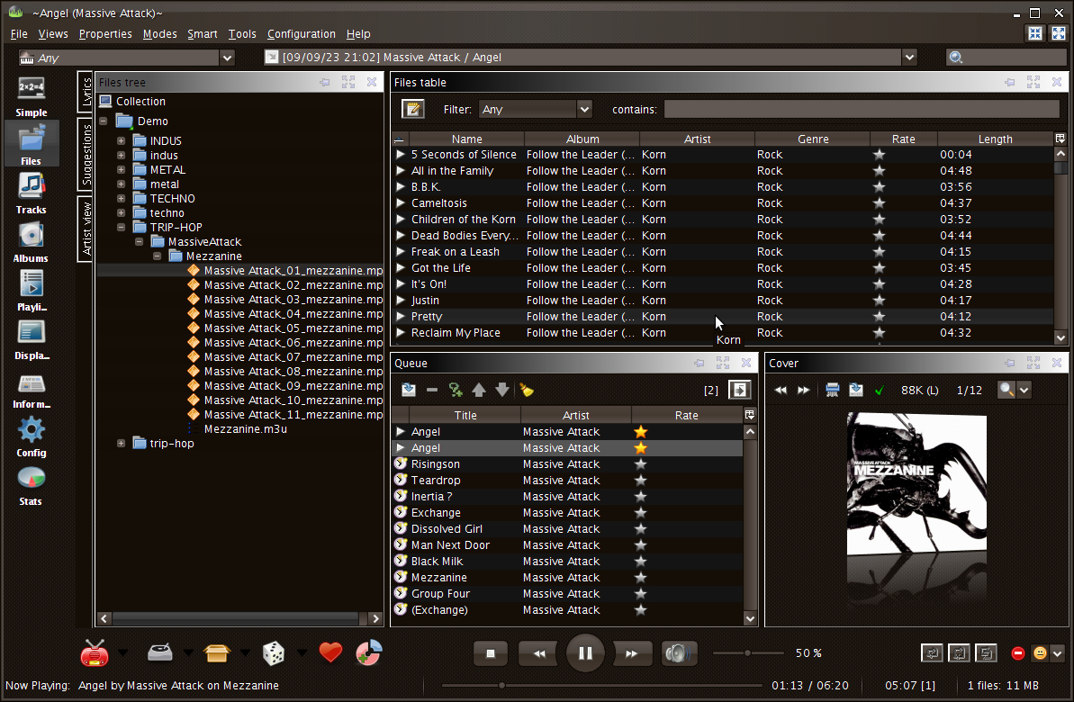Screen dimensions: 1074x702
Task: Pause the current track
Action: pyautogui.click(x=585, y=653)
